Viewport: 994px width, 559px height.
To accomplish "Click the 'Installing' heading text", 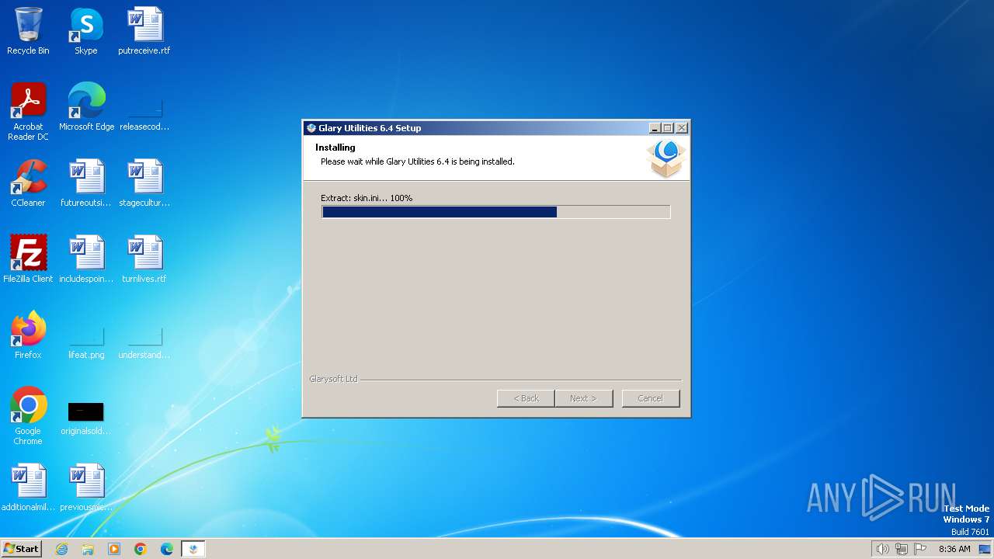I will pos(335,148).
